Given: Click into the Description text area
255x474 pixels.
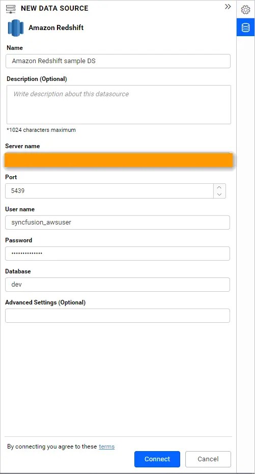Looking at the screenshot, I should tap(119, 104).
